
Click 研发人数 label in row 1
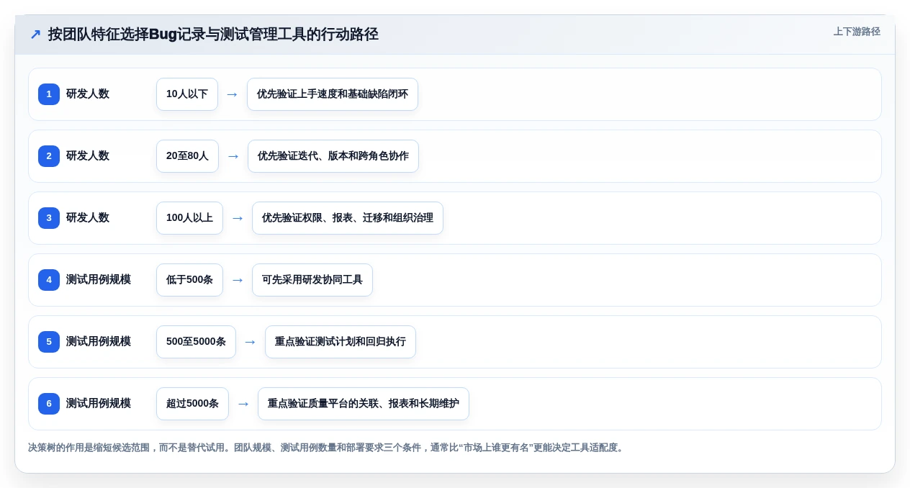pyautogui.click(x=88, y=94)
